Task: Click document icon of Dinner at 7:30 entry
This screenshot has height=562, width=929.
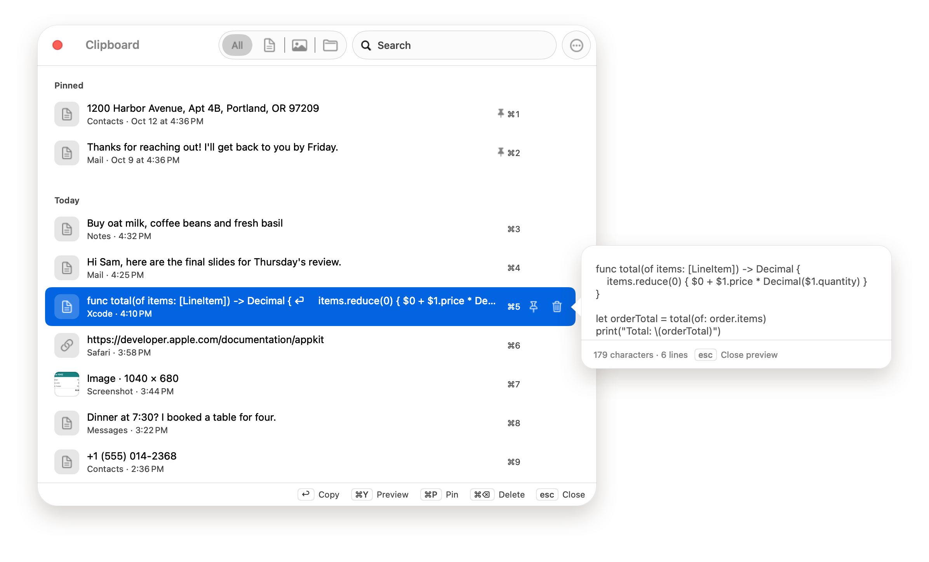Action: coord(67,423)
